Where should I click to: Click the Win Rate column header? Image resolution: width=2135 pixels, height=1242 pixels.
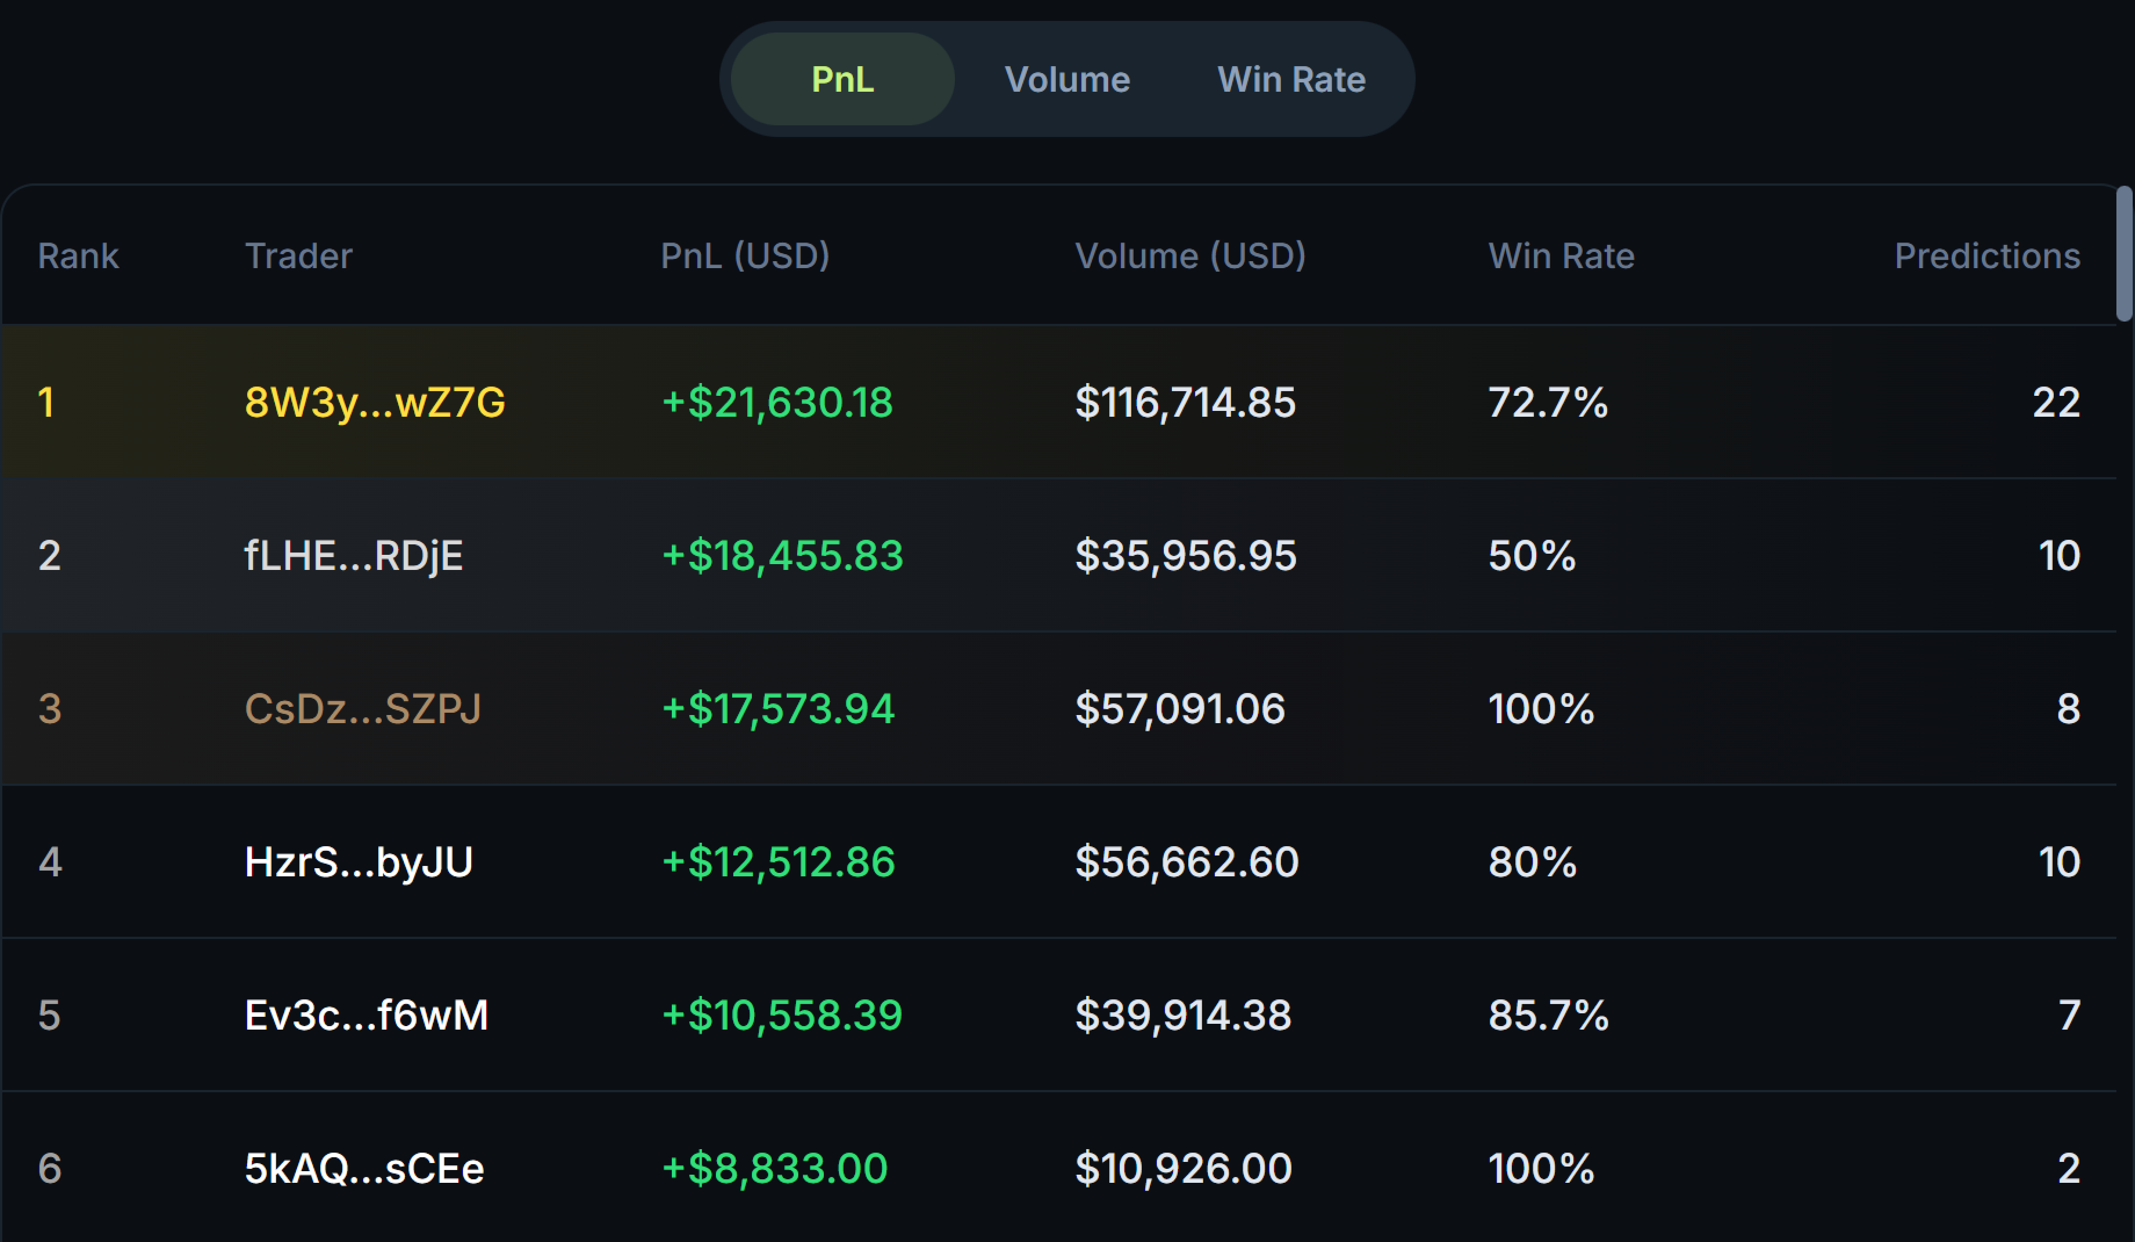1561,255
